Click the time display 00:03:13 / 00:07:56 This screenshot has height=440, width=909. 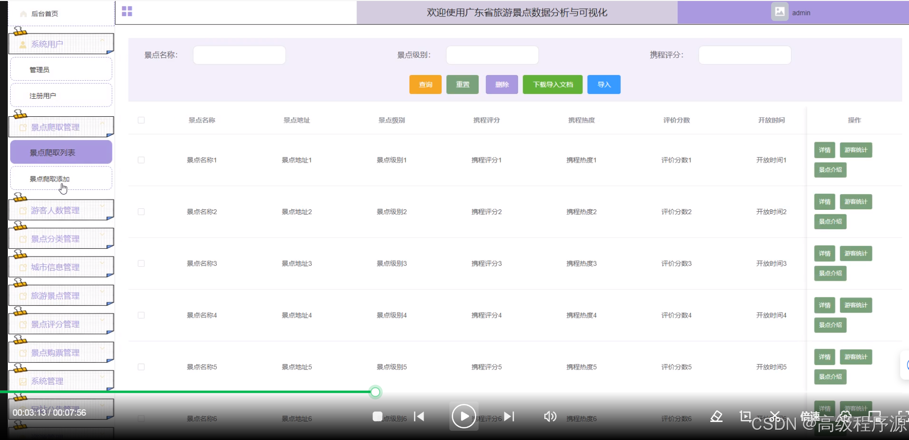(x=49, y=413)
